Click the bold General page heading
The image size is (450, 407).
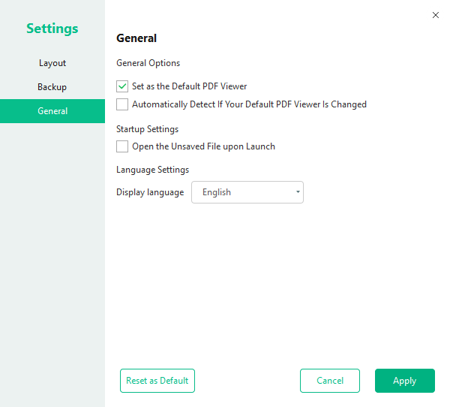point(136,38)
